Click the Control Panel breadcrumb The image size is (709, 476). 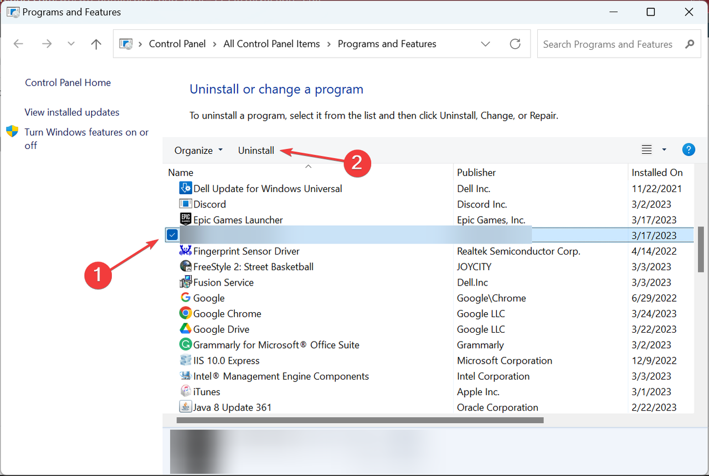[x=177, y=44]
